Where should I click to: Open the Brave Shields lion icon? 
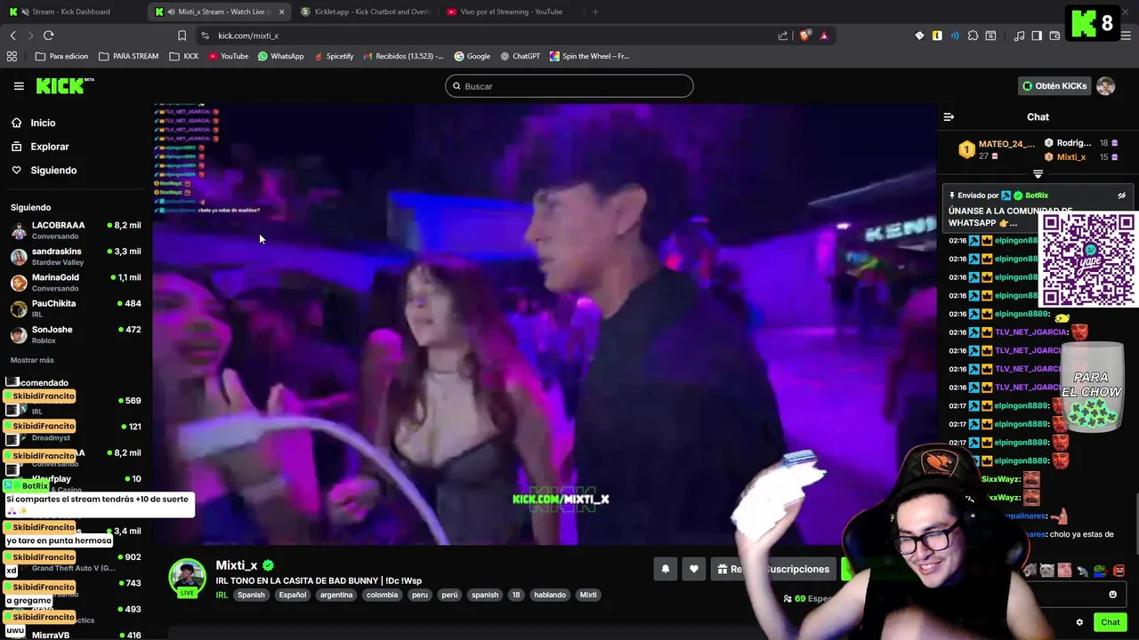pos(804,36)
